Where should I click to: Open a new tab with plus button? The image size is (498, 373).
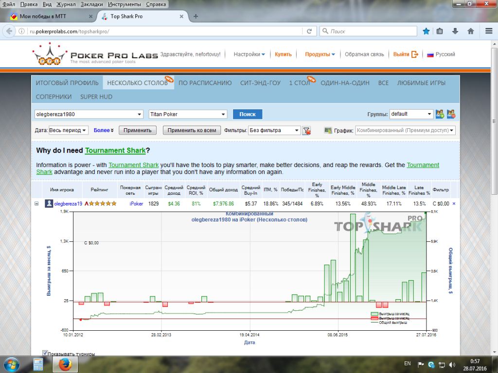pyautogui.click(x=196, y=16)
